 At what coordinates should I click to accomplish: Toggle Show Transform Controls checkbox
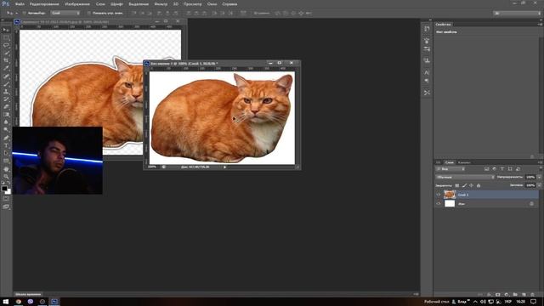[88, 13]
